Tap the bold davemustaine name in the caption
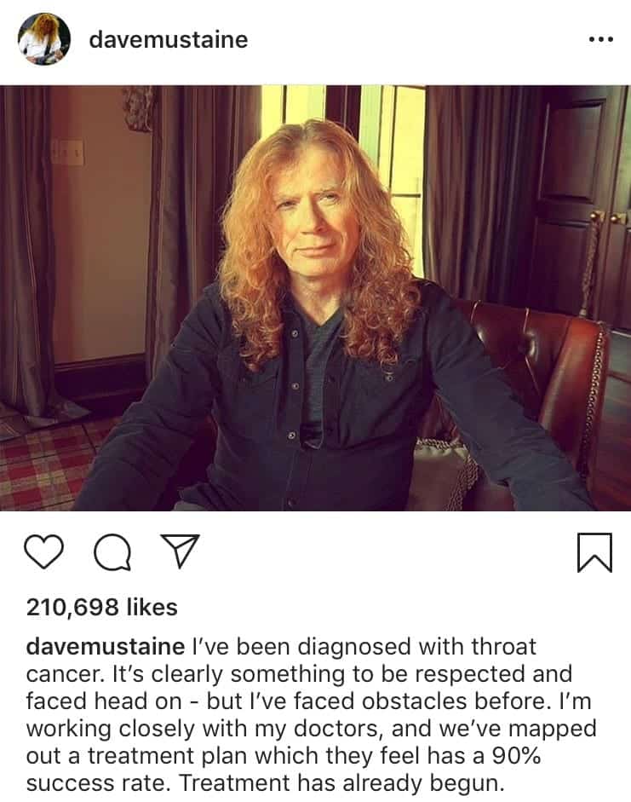Image resolution: width=631 pixels, height=802 pixels. [x=106, y=647]
